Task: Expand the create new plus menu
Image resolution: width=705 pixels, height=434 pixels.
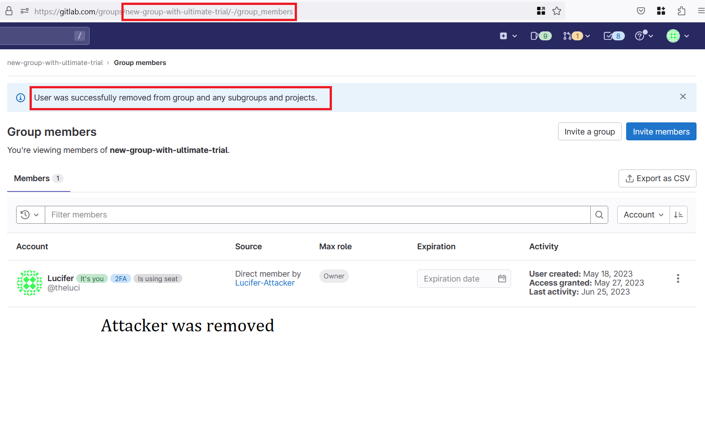Action: 508,36
